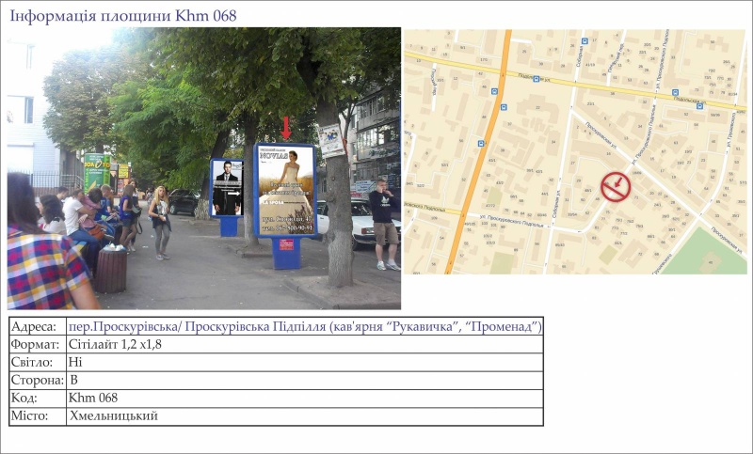Click the topmost bus stop icon on the map
753x454 pixels.
coord(585,41)
